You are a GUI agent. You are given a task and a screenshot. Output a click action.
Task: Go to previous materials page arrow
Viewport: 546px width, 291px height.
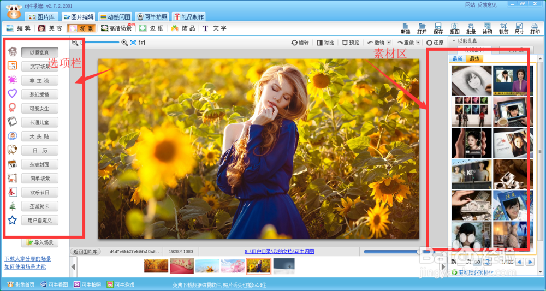click(520, 262)
